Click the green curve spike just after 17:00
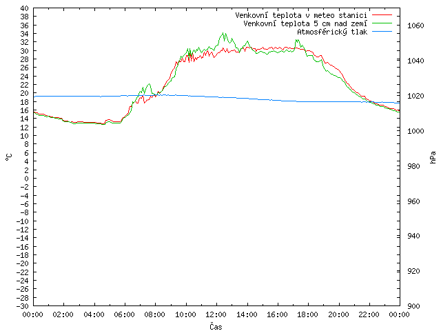Screen dimensions: 441x331 297,40
